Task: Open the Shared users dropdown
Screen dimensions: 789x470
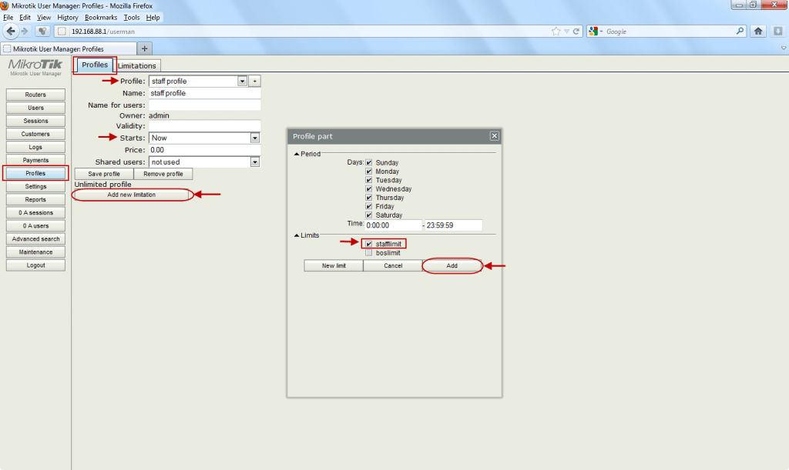Action: tap(254, 162)
